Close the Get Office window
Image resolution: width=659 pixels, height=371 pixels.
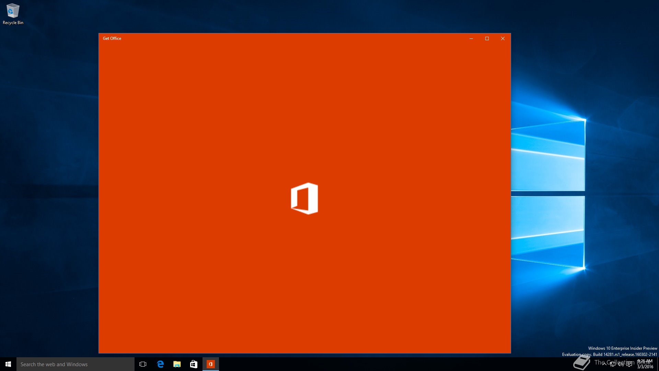click(503, 38)
